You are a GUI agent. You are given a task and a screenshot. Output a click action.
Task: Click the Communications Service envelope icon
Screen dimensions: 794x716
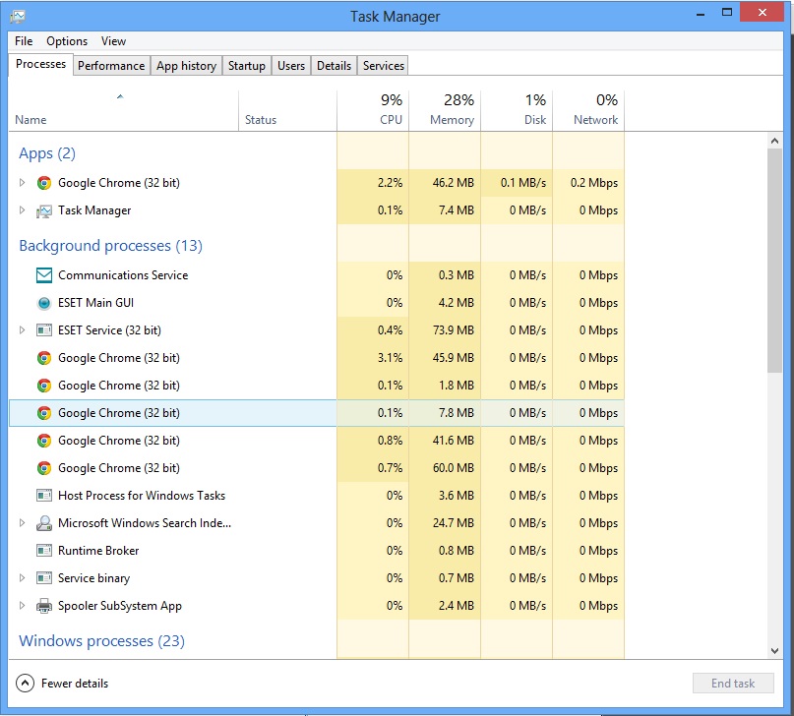coord(44,275)
